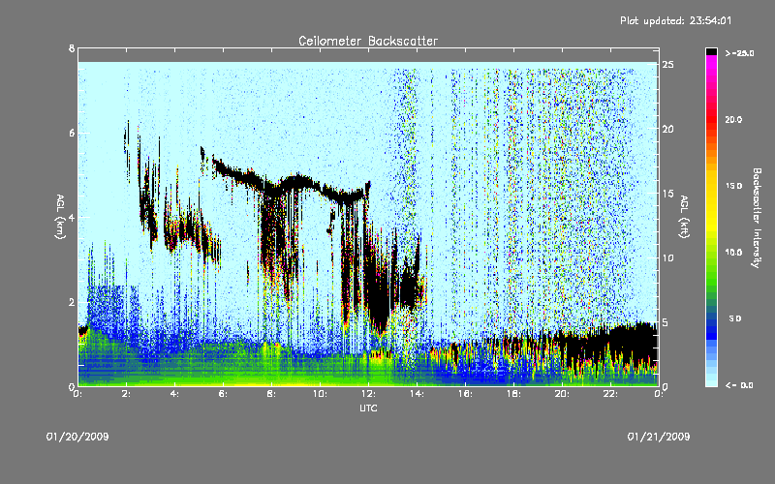Click the "25" tick on kft axis

pyautogui.click(x=667, y=65)
